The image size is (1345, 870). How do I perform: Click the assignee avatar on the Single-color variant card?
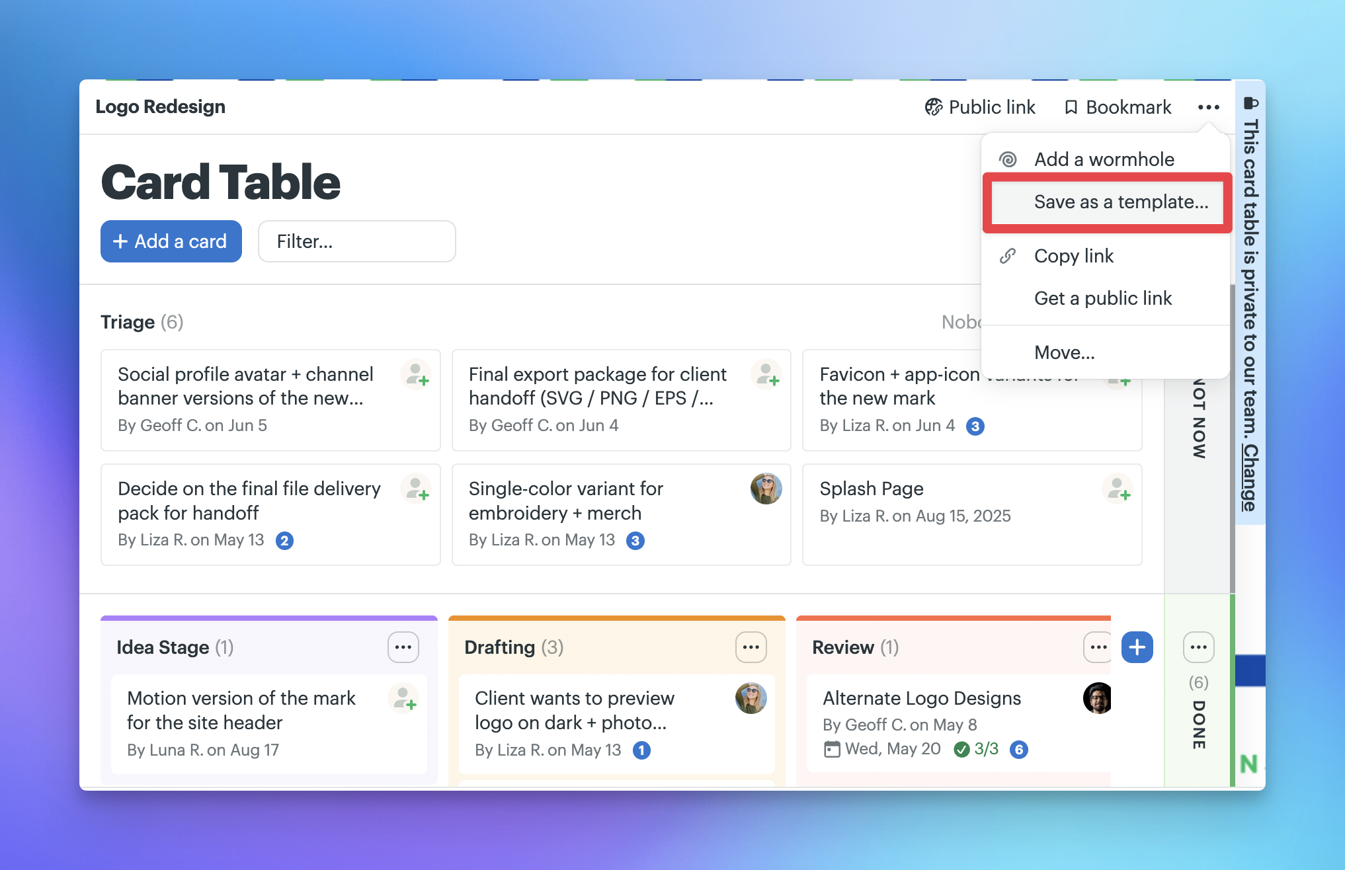tap(766, 489)
